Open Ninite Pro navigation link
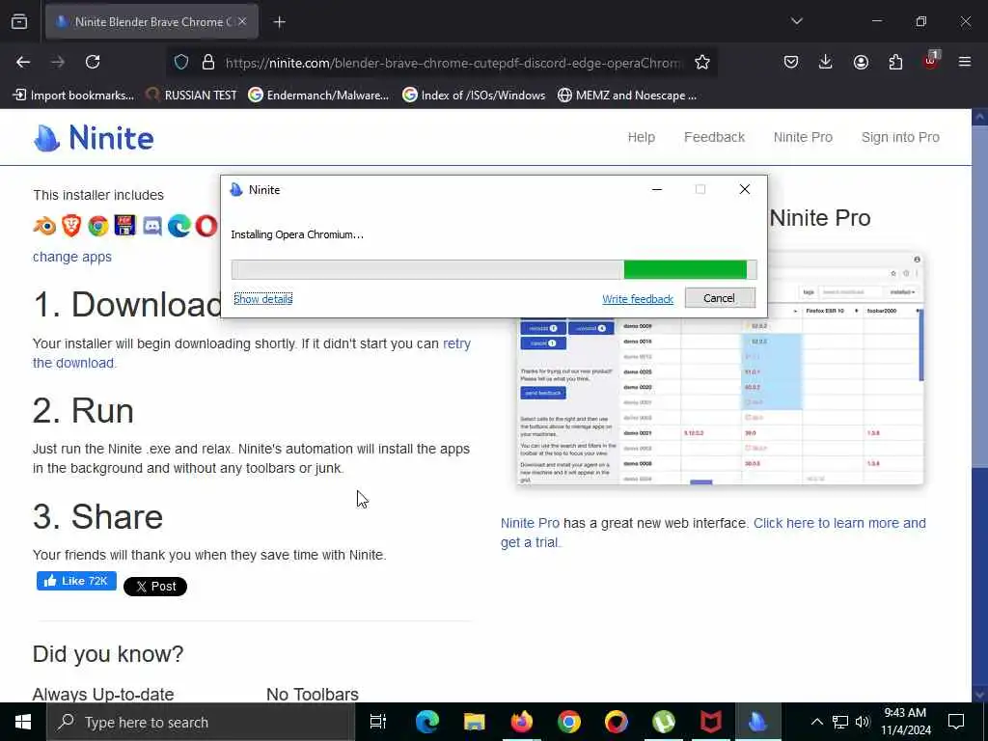The width and height of the screenshot is (988, 741). [x=803, y=137]
